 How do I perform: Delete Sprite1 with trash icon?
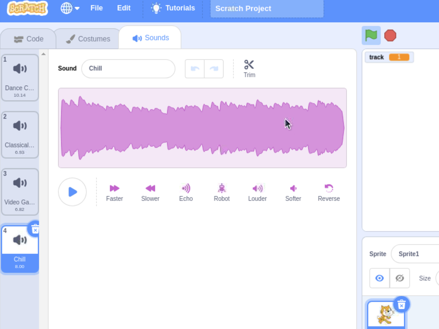[x=401, y=305]
